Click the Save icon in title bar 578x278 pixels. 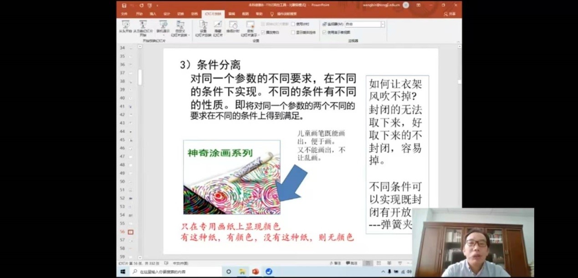click(123, 5)
